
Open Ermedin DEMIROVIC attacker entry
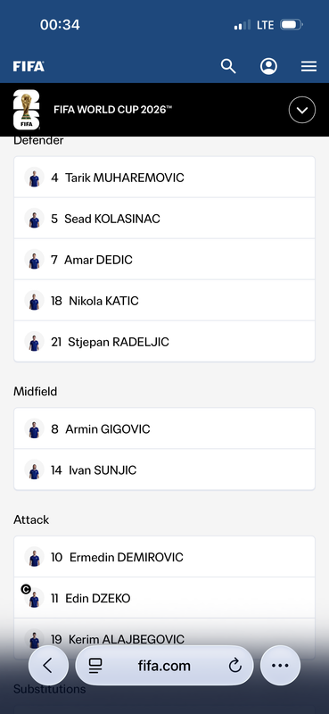(x=164, y=556)
